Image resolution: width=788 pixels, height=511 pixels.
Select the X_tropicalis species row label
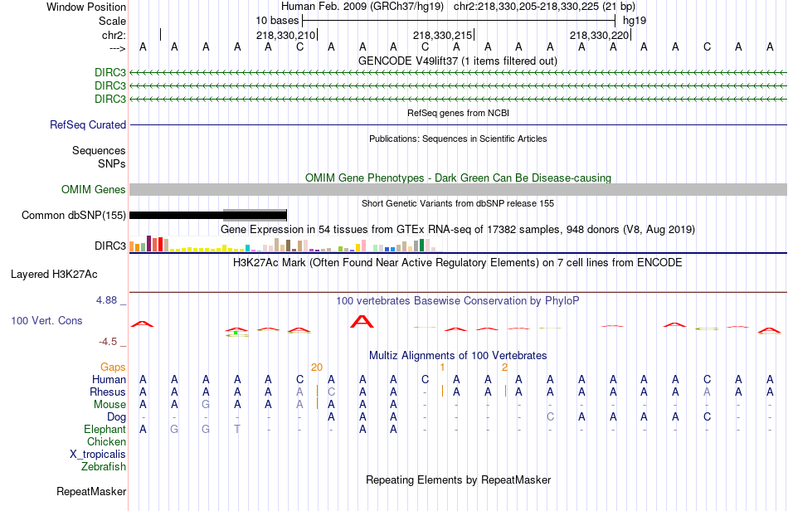click(98, 455)
